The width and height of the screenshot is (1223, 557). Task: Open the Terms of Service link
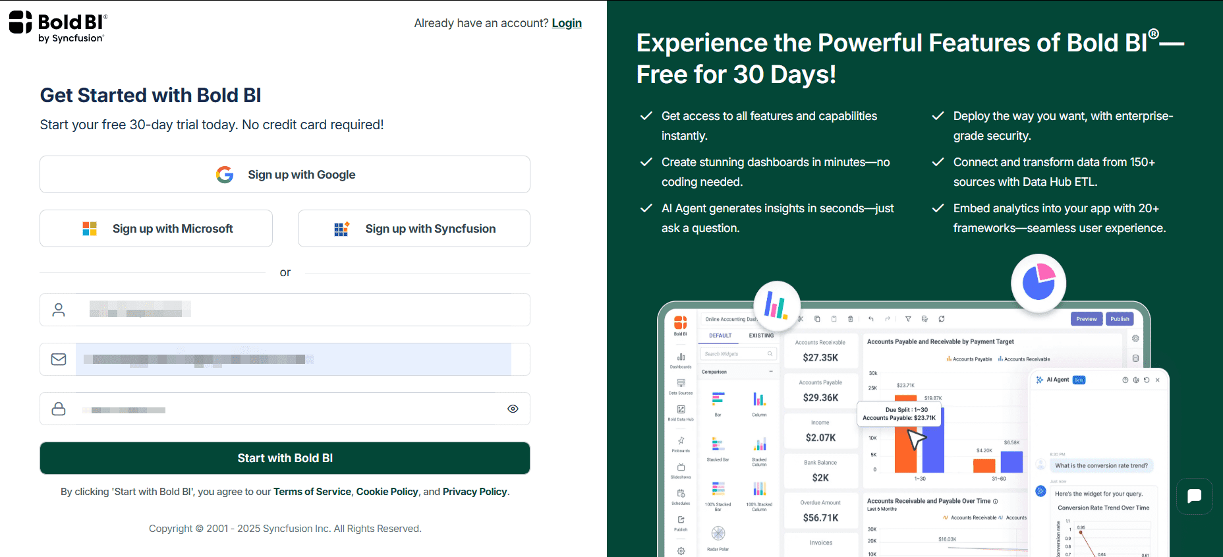pyautogui.click(x=312, y=492)
